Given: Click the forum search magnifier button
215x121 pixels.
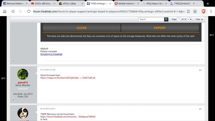Looking at the screenshot, I should 166,19.
